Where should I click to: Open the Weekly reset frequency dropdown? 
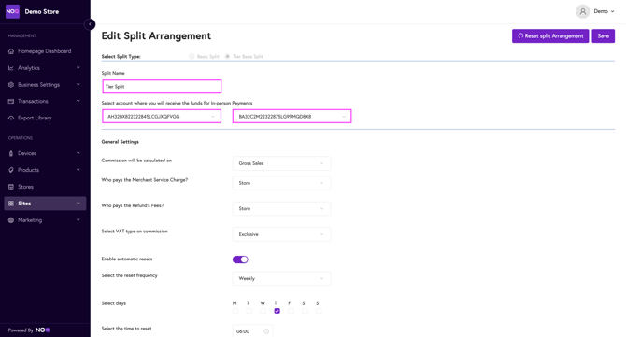point(281,278)
